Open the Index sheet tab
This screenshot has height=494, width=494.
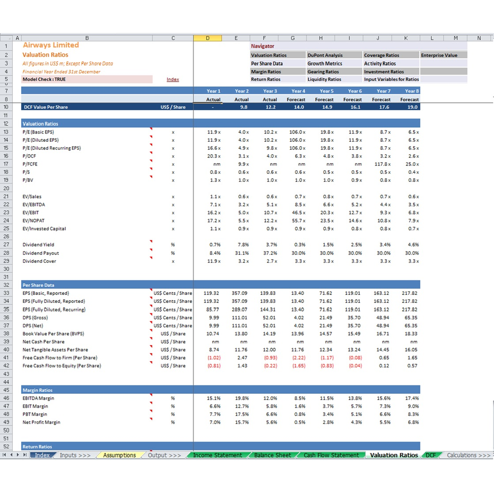tap(42, 455)
